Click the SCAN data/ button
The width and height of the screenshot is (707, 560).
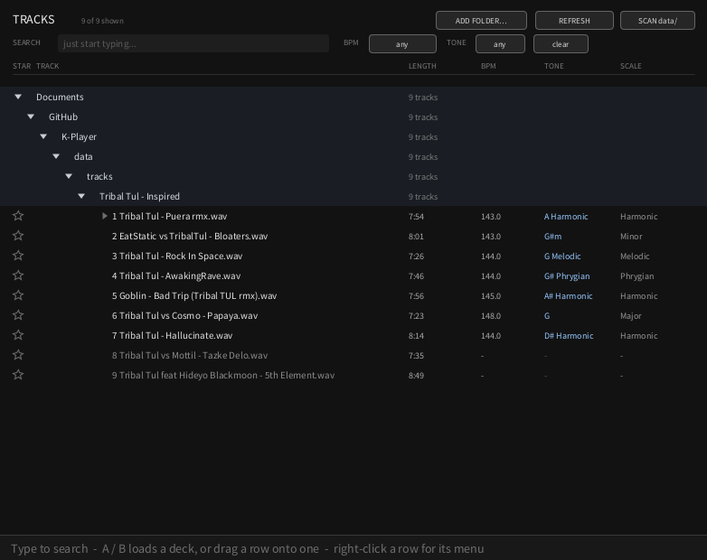(657, 20)
